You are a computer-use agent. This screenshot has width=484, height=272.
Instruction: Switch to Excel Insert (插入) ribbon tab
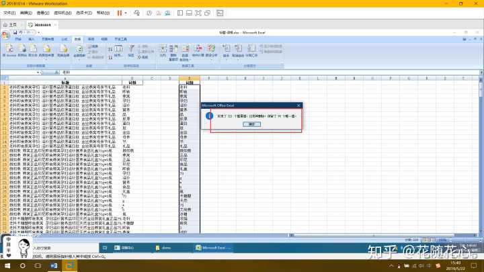tap(31, 39)
